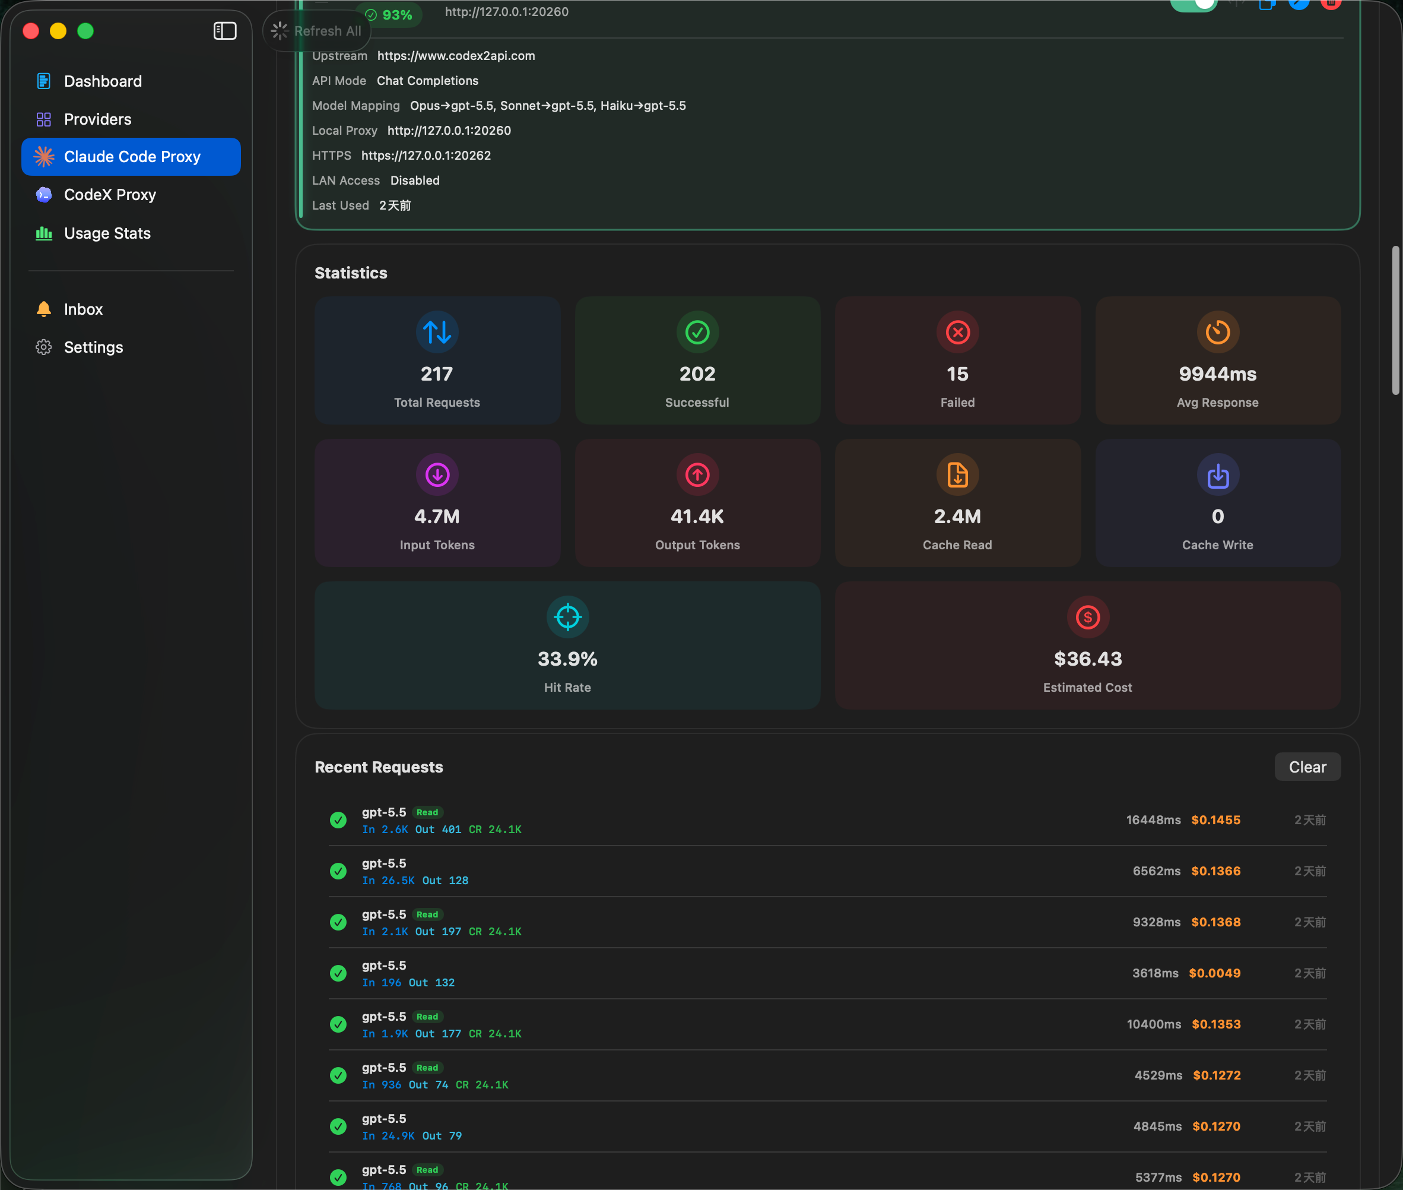Click the Inbox bell icon
This screenshot has width=1403, height=1190.
click(x=44, y=309)
